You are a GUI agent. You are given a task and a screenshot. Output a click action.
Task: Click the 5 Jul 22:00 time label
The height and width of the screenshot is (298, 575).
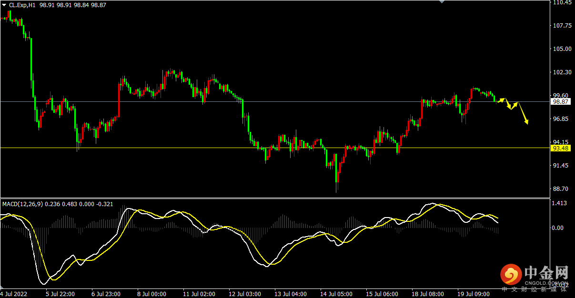[60, 294]
